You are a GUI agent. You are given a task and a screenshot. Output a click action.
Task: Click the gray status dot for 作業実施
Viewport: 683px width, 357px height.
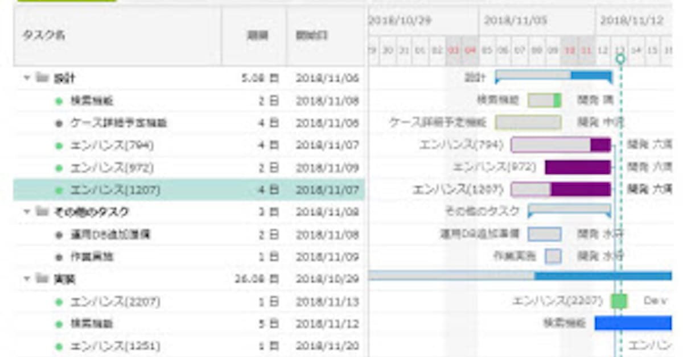tap(59, 257)
